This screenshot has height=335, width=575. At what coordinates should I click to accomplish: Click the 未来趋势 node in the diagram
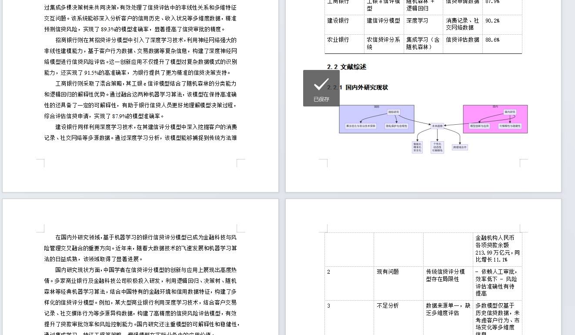tap(437, 126)
